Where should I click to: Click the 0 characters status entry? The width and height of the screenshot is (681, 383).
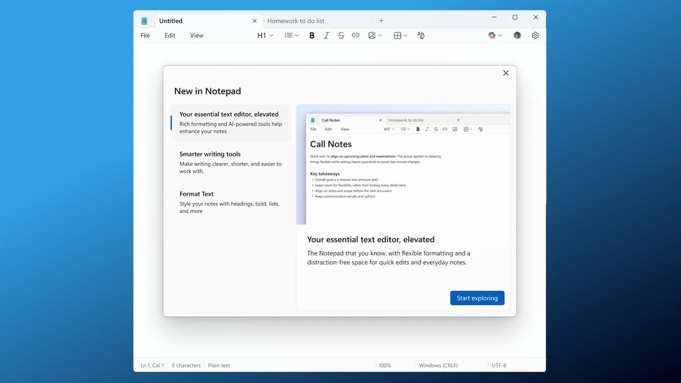pos(186,365)
